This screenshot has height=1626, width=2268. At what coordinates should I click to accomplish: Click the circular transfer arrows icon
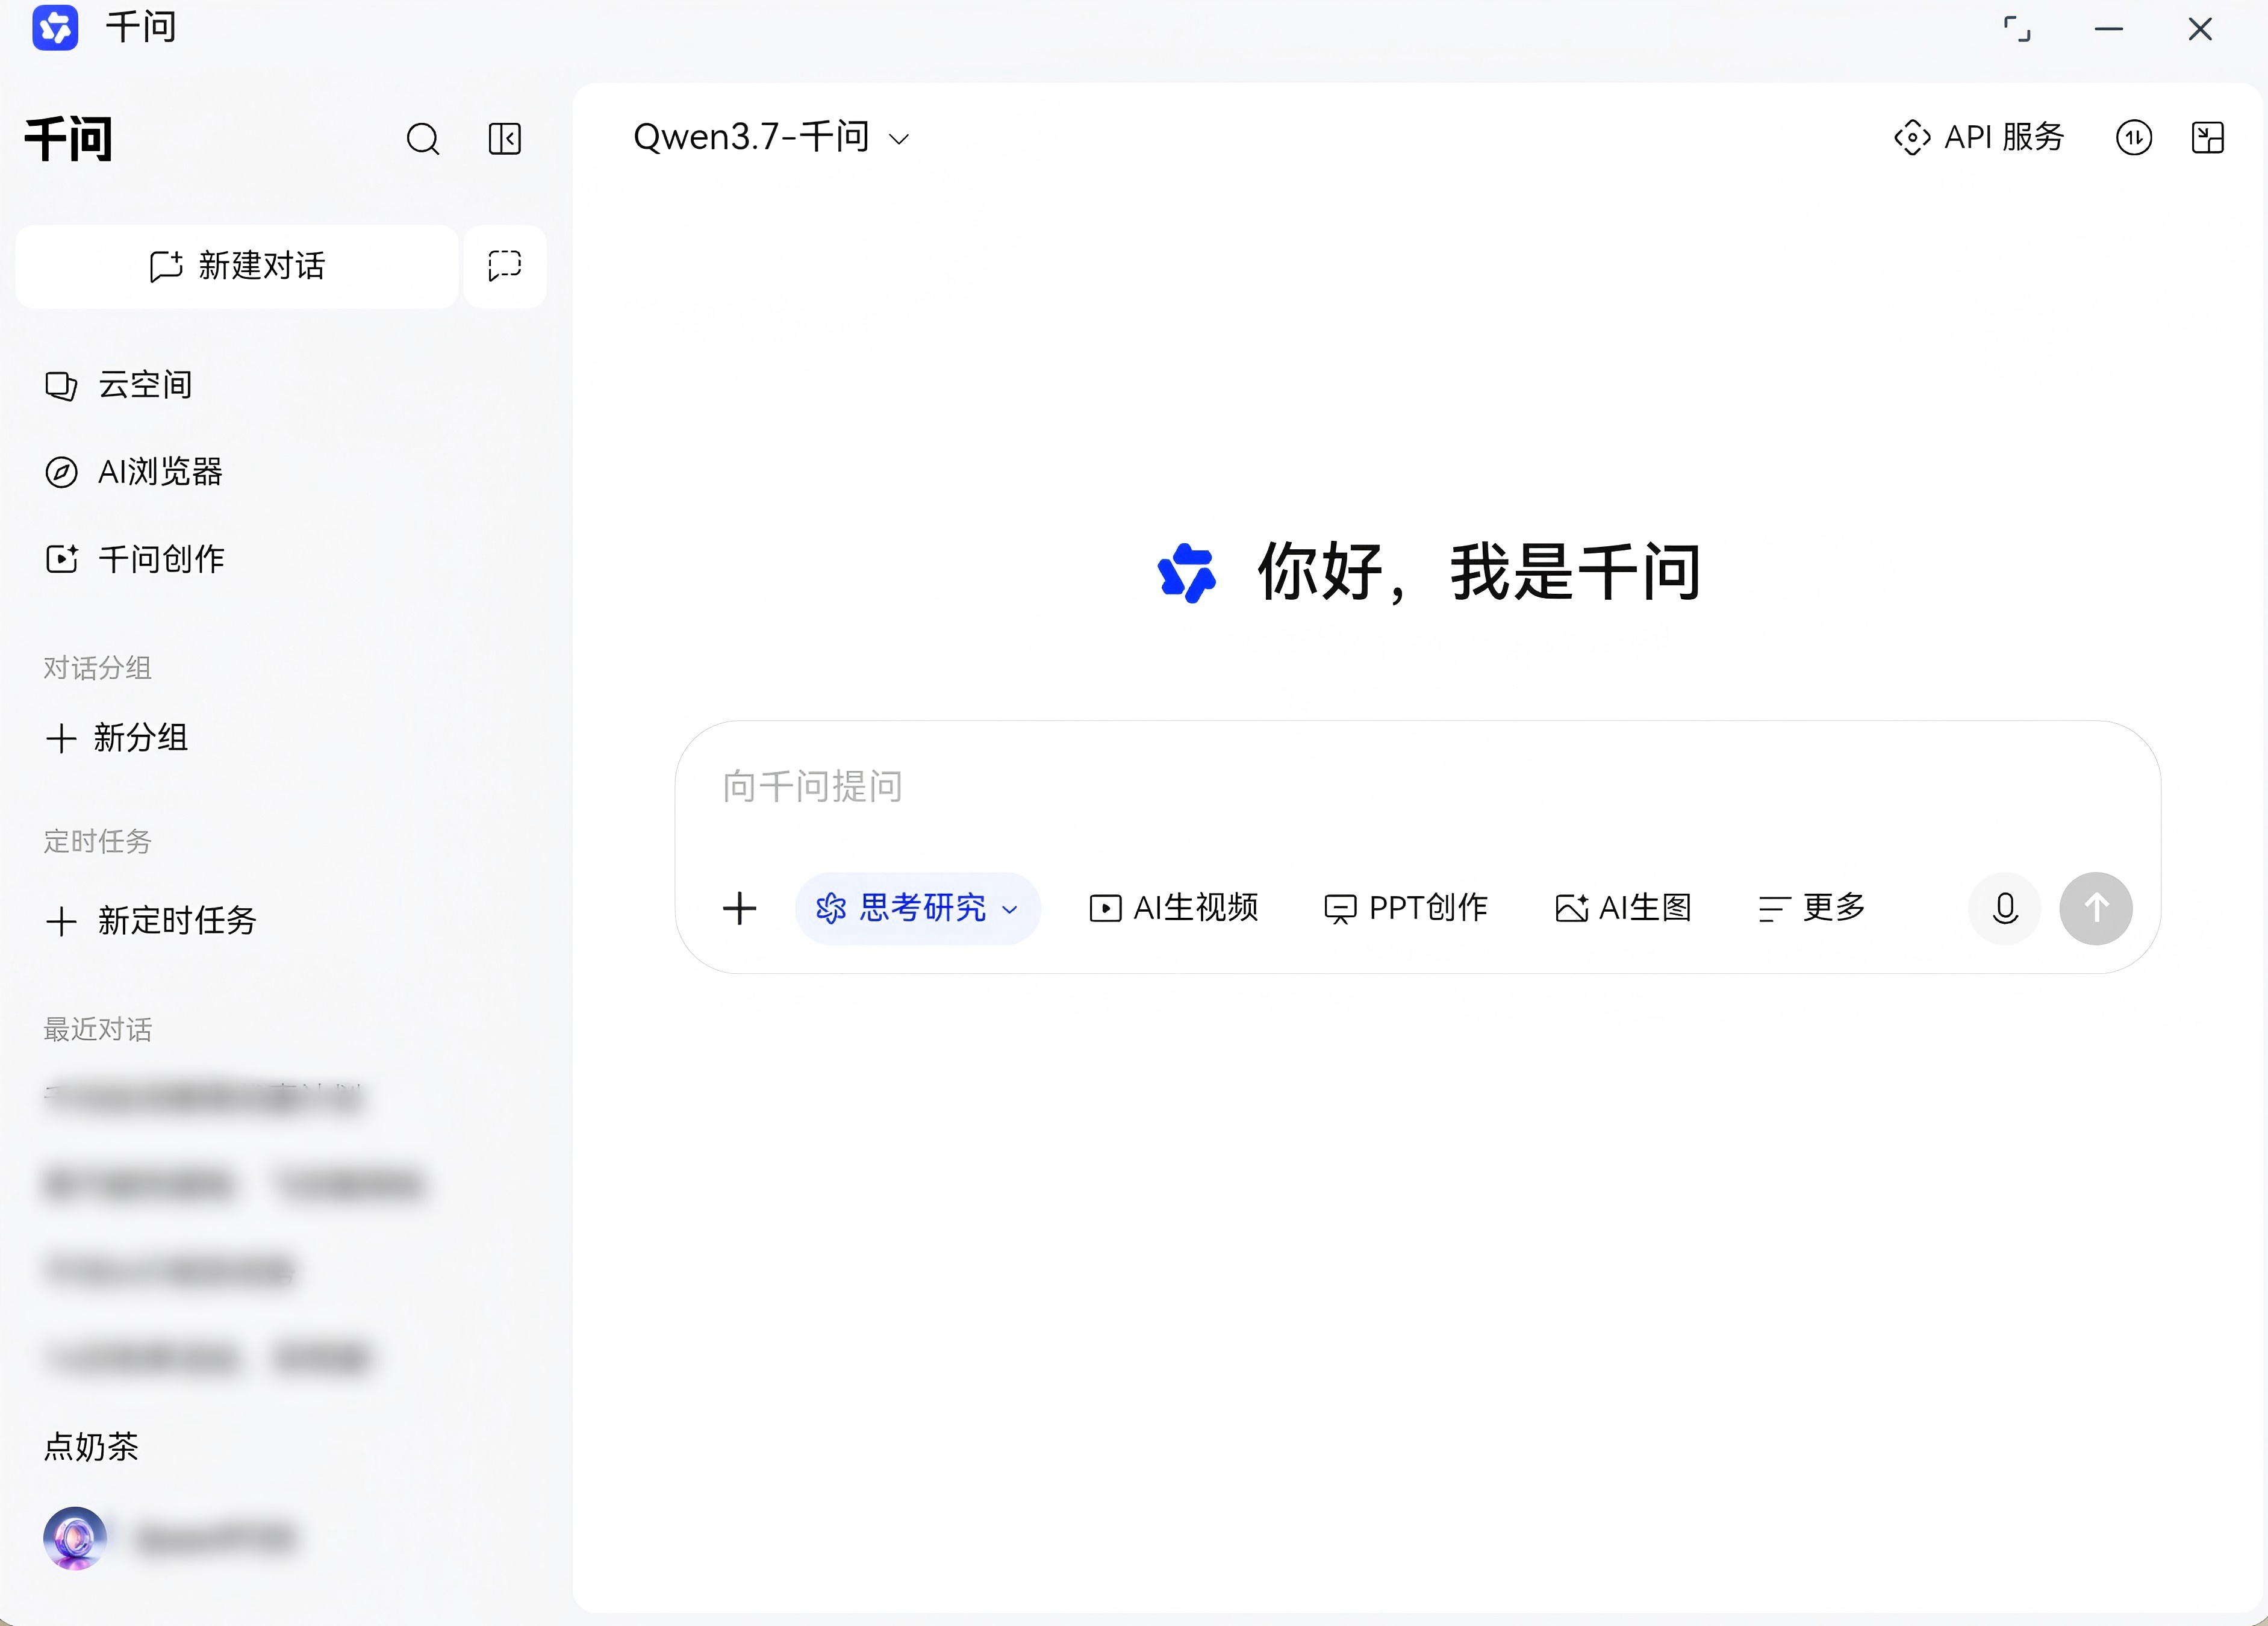(2134, 138)
